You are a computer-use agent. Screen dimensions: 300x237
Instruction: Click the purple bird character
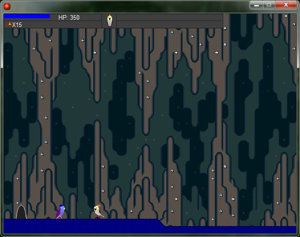click(60, 211)
